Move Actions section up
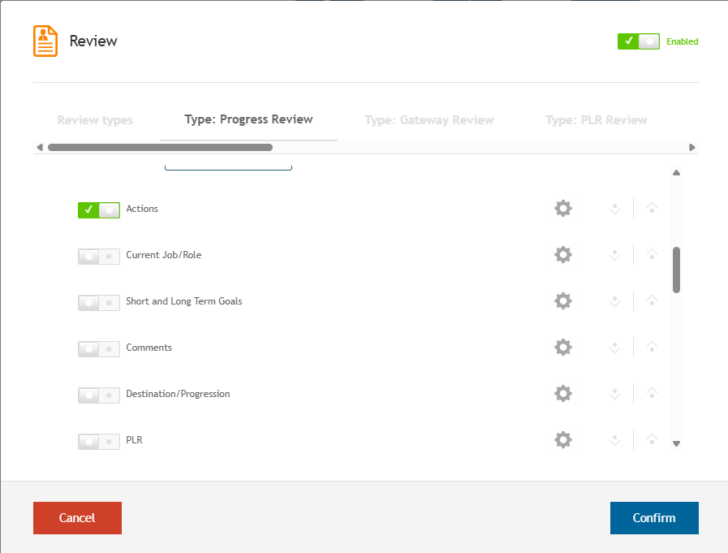The width and height of the screenshot is (728, 553). coord(652,209)
